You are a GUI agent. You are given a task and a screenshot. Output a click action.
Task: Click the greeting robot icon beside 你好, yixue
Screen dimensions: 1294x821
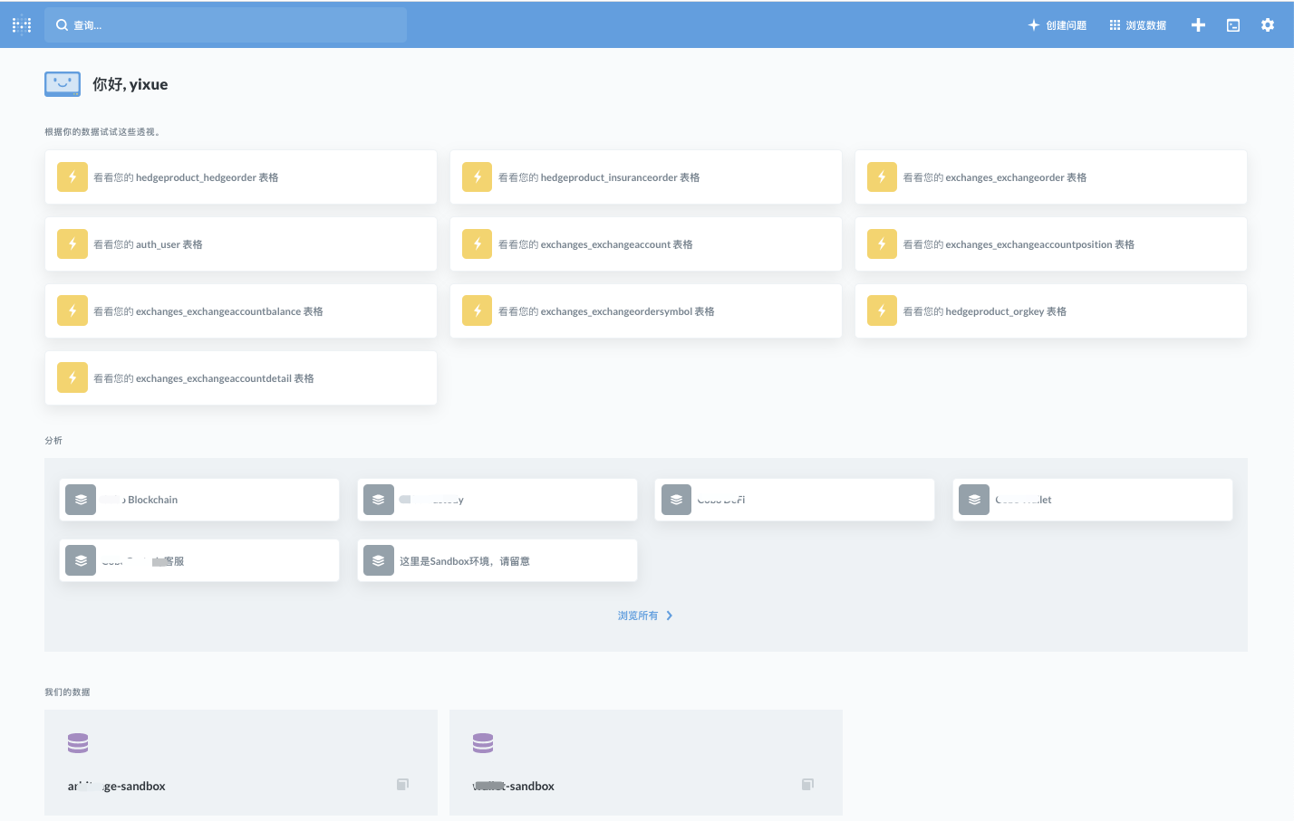62,83
